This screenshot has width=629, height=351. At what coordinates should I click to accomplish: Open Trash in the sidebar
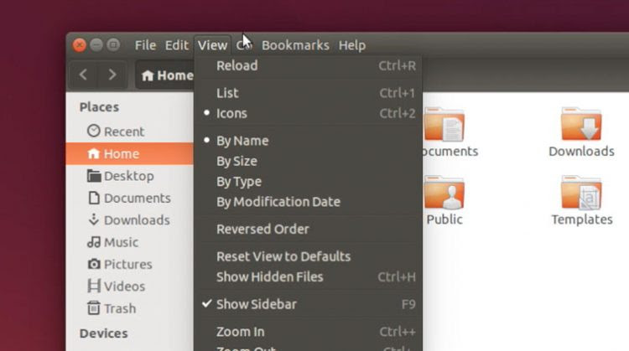pos(129,308)
